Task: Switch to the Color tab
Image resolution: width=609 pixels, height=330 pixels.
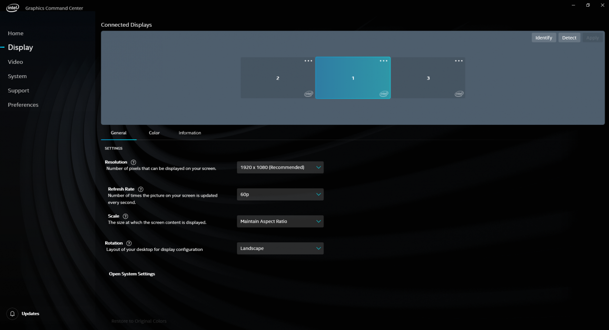Action: 154,133
